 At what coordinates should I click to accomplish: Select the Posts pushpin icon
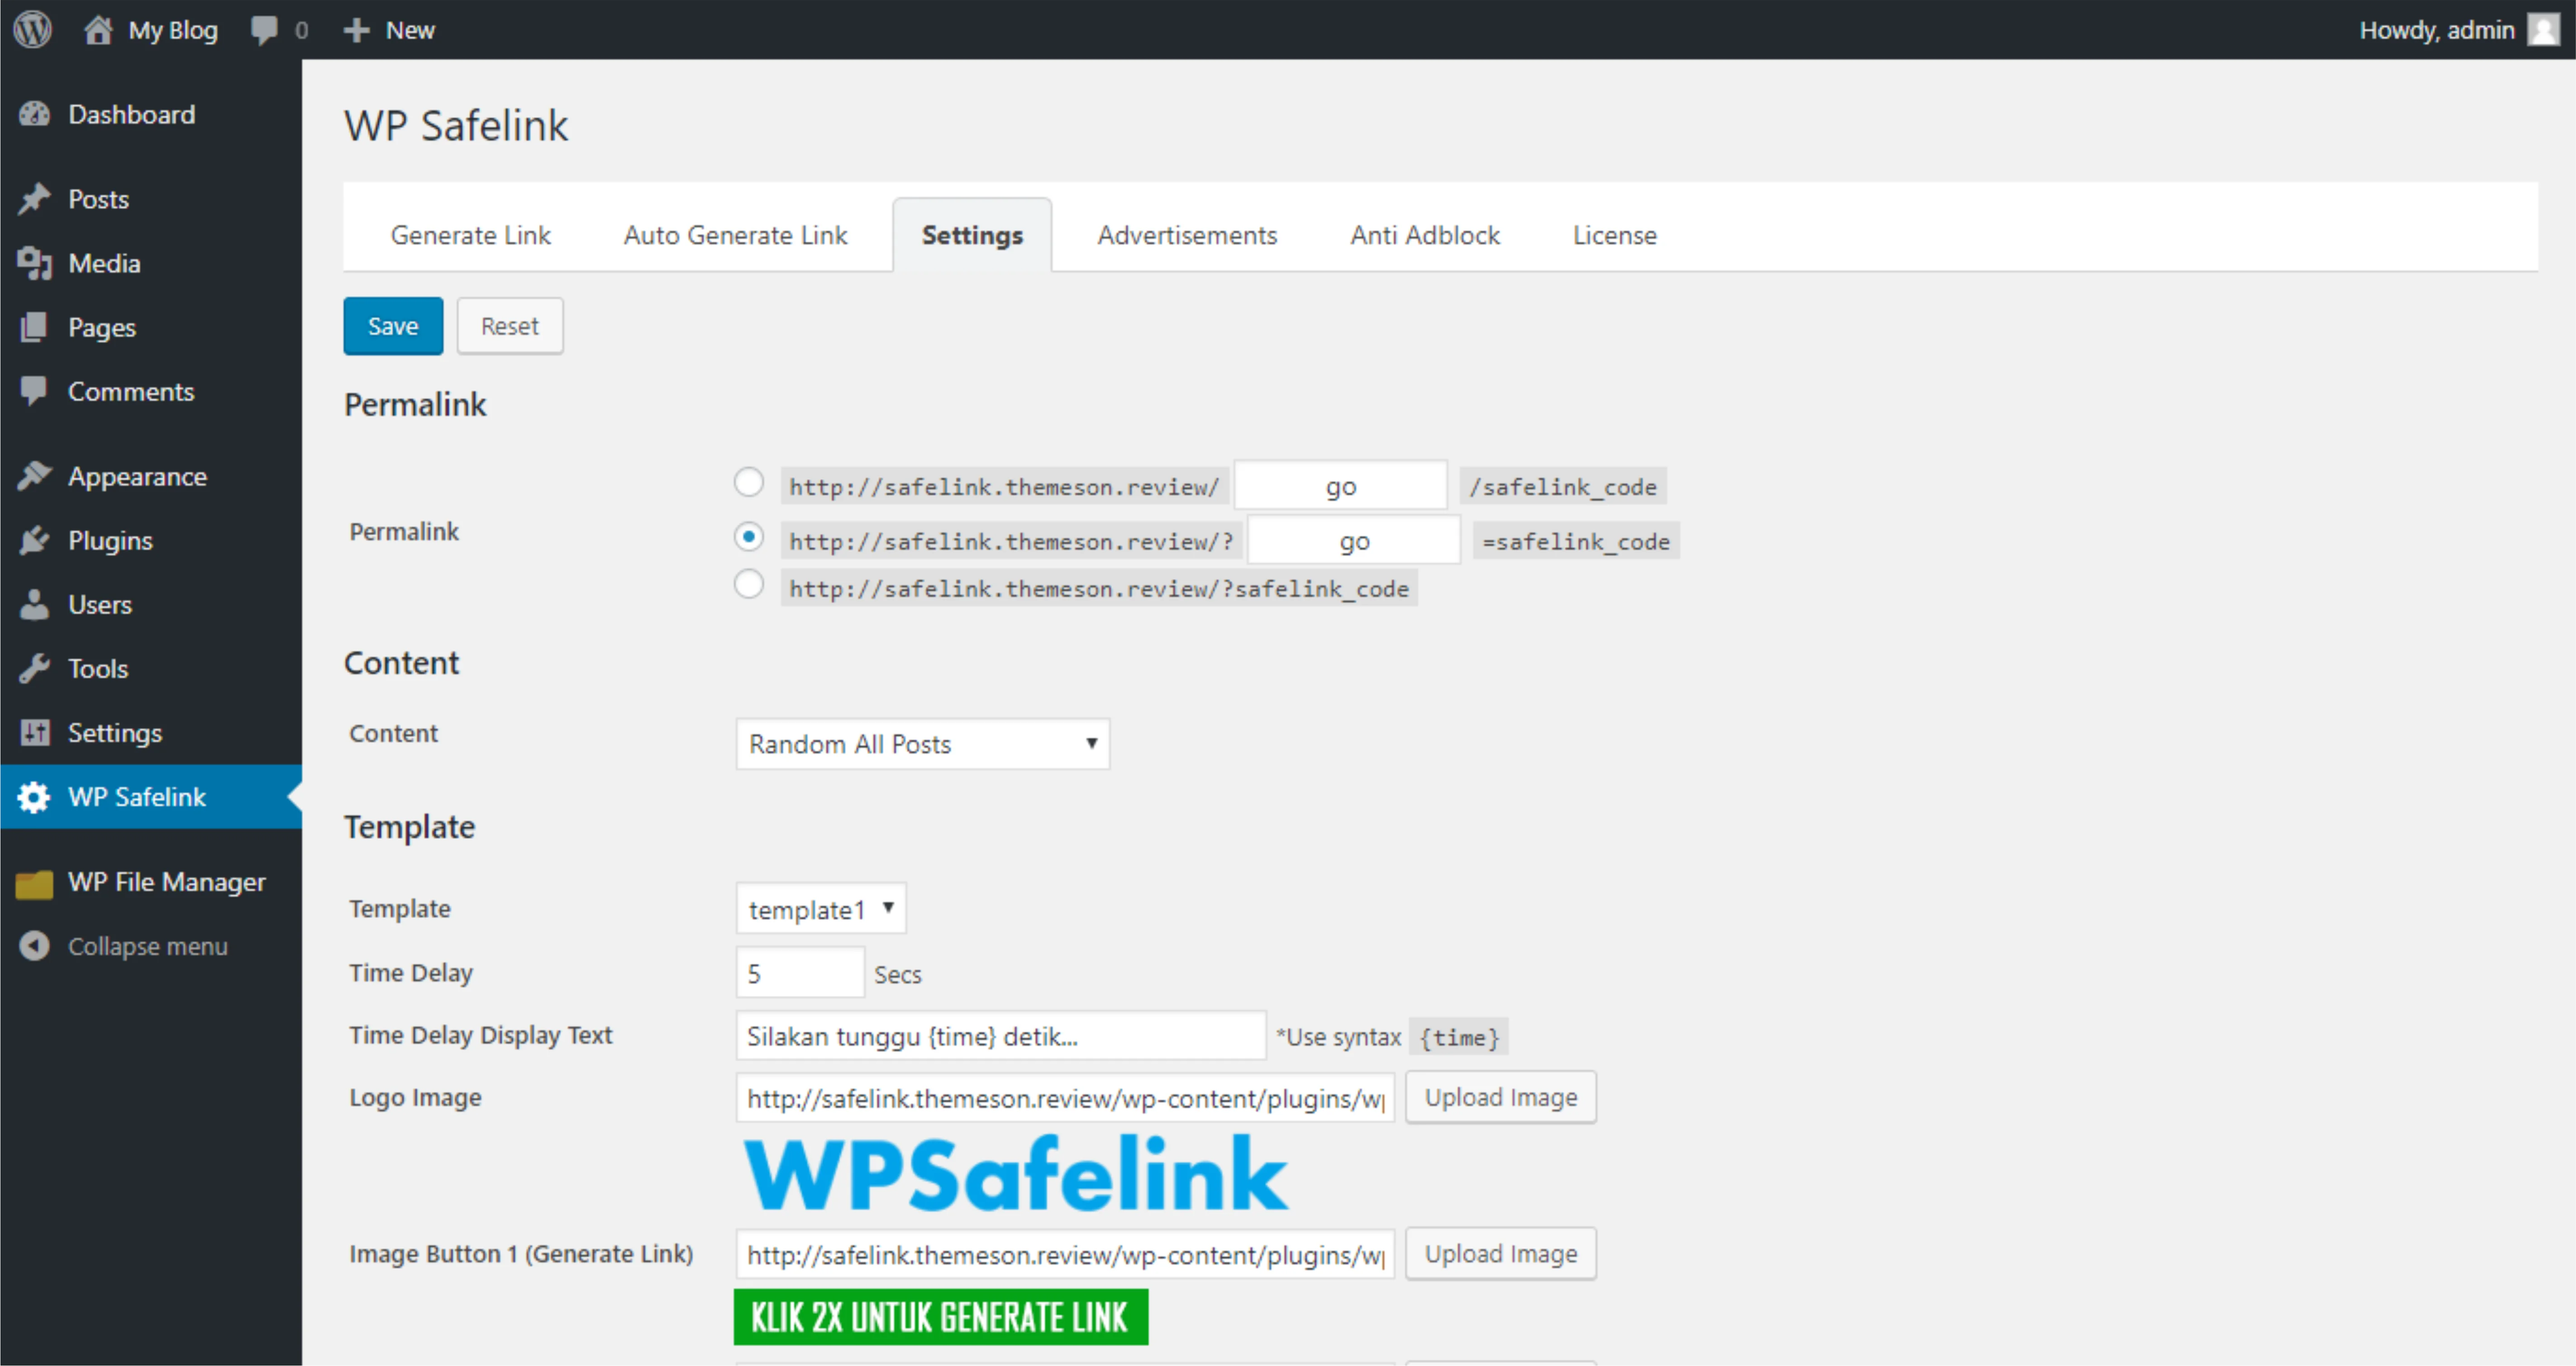pyautogui.click(x=33, y=198)
